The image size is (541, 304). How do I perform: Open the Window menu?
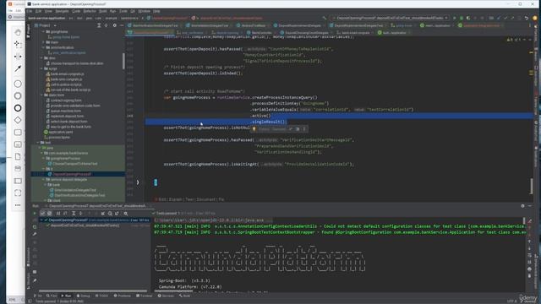tap(144, 11)
